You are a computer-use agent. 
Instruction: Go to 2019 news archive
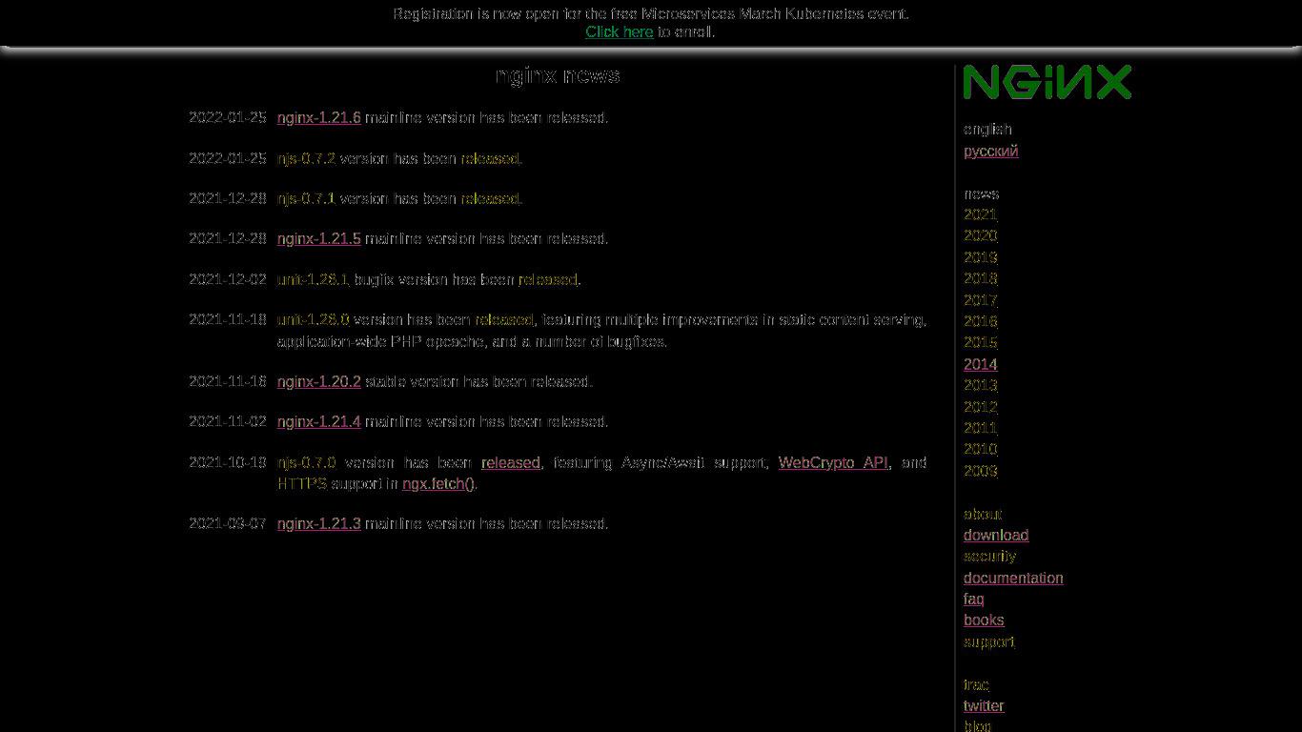pos(980,258)
